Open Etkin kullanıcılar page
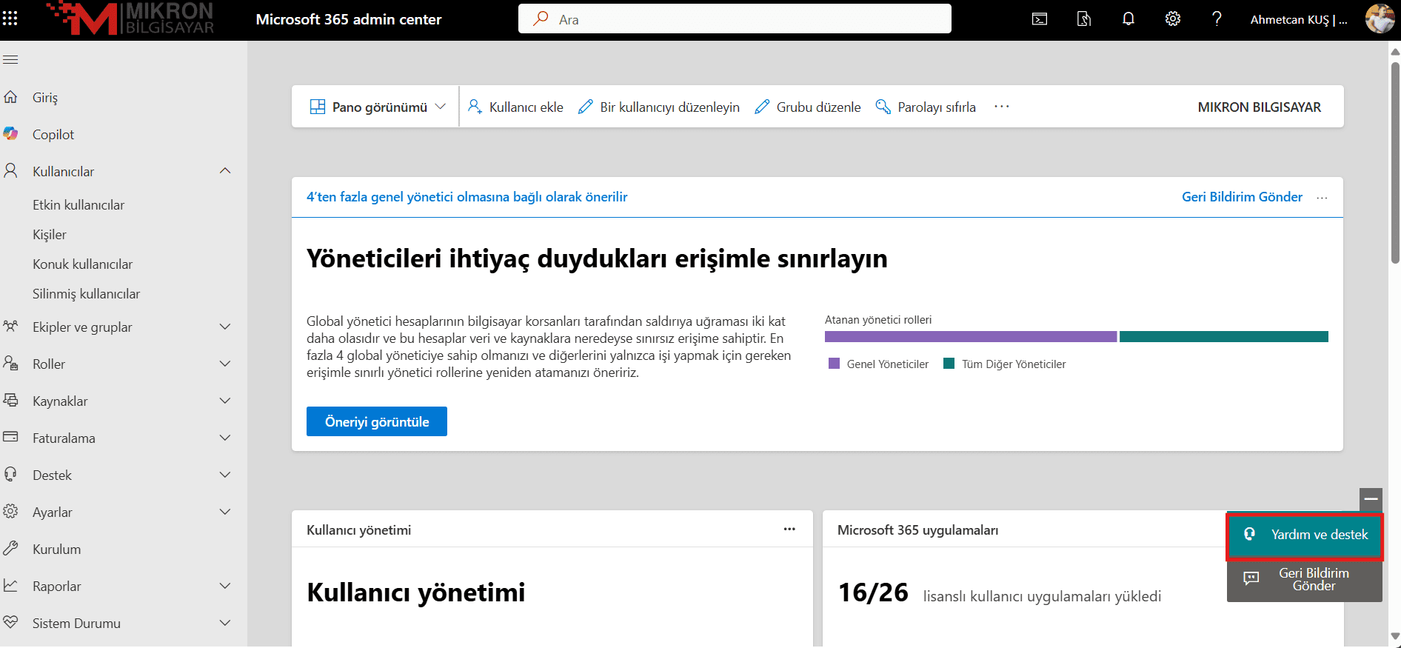The image size is (1401, 648). pos(78,205)
